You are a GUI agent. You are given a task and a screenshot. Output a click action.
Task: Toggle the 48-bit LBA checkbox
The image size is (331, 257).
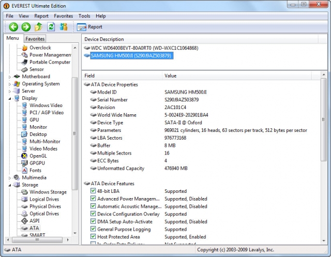[x=93, y=191]
